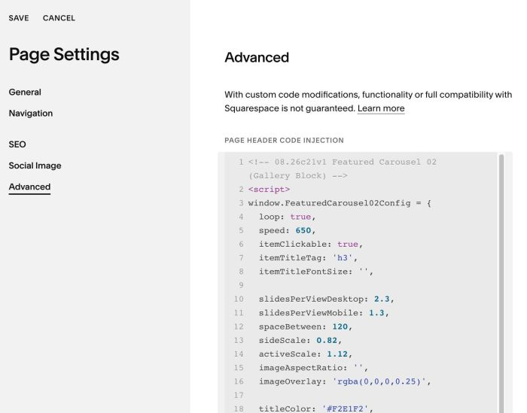Place cursor on the <script> line

point(269,190)
